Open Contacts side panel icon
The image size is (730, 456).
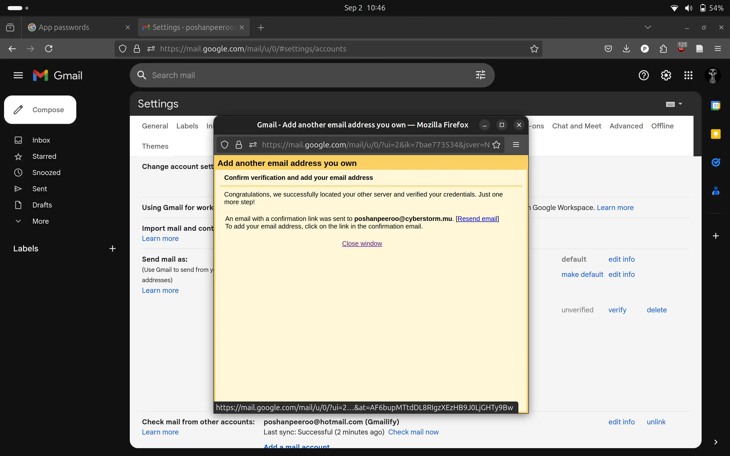click(x=716, y=191)
